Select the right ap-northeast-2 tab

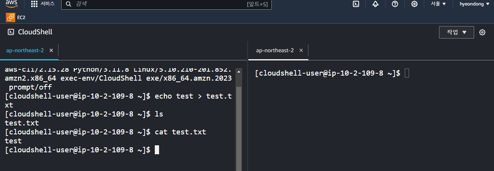pyautogui.click(x=275, y=51)
